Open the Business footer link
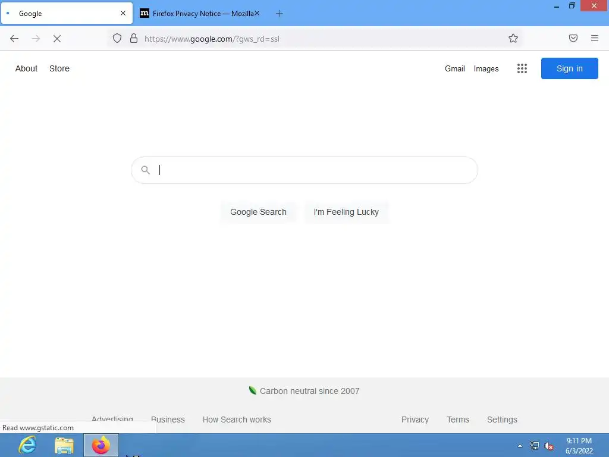Image resolution: width=609 pixels, height=457 pixels. tap(168, 420)
